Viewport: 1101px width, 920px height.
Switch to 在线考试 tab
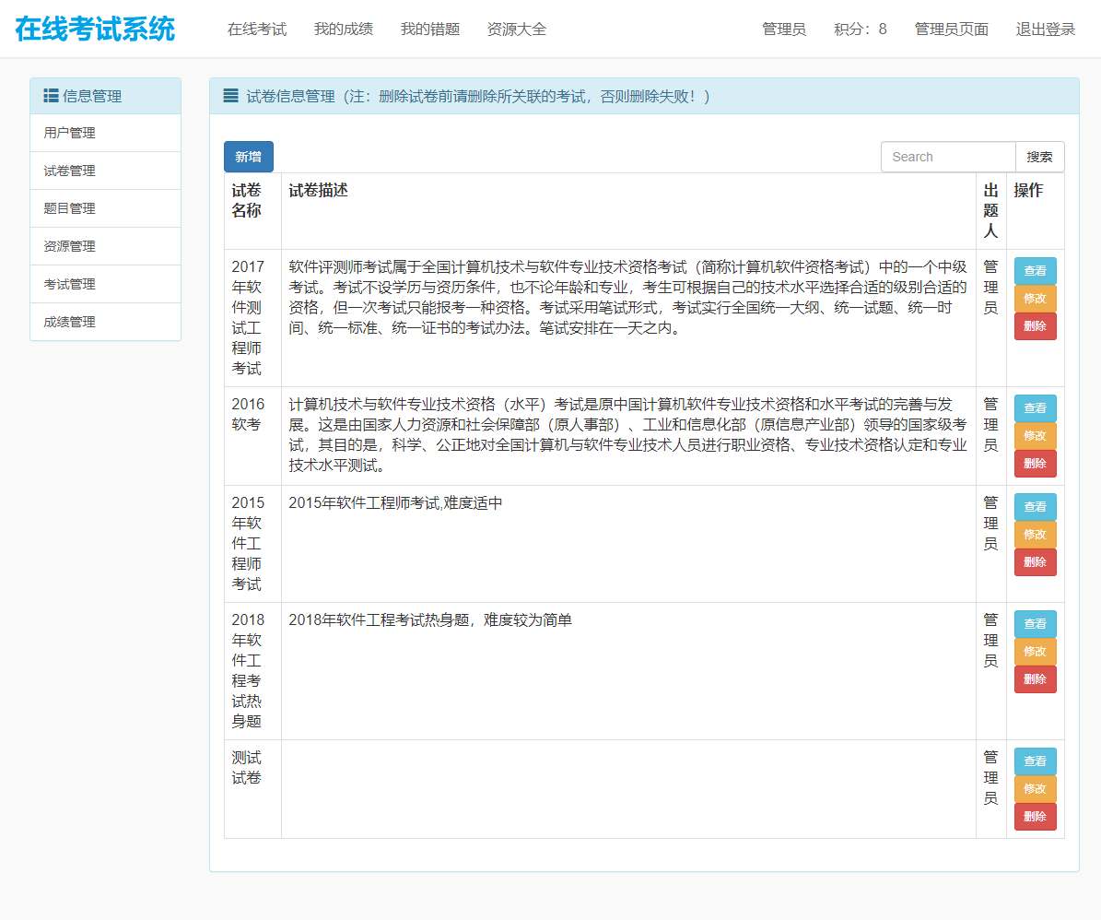click(x=256, y=29)
